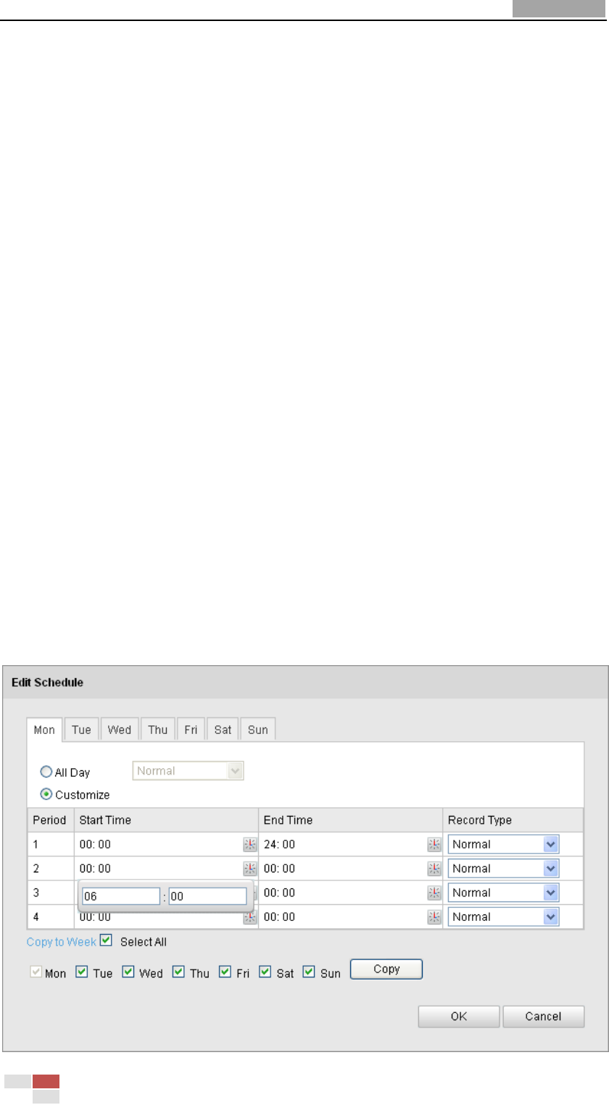Open time picker for Period 4 end time
Viewport: 609px width, 1105px height.
[x=434, y=917]
